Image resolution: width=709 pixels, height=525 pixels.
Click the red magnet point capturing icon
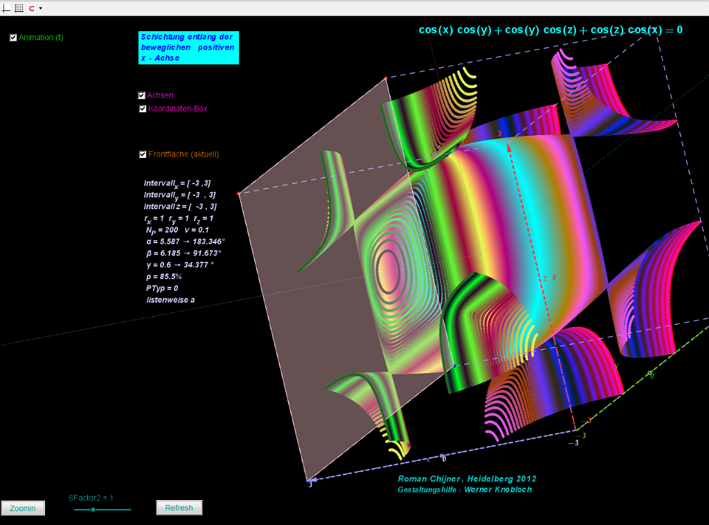[31, 8]
